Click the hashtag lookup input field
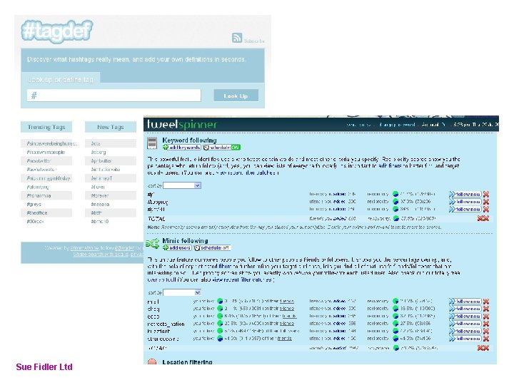The height and width of the screenshot is (385, 514). [x=114, y=96]
